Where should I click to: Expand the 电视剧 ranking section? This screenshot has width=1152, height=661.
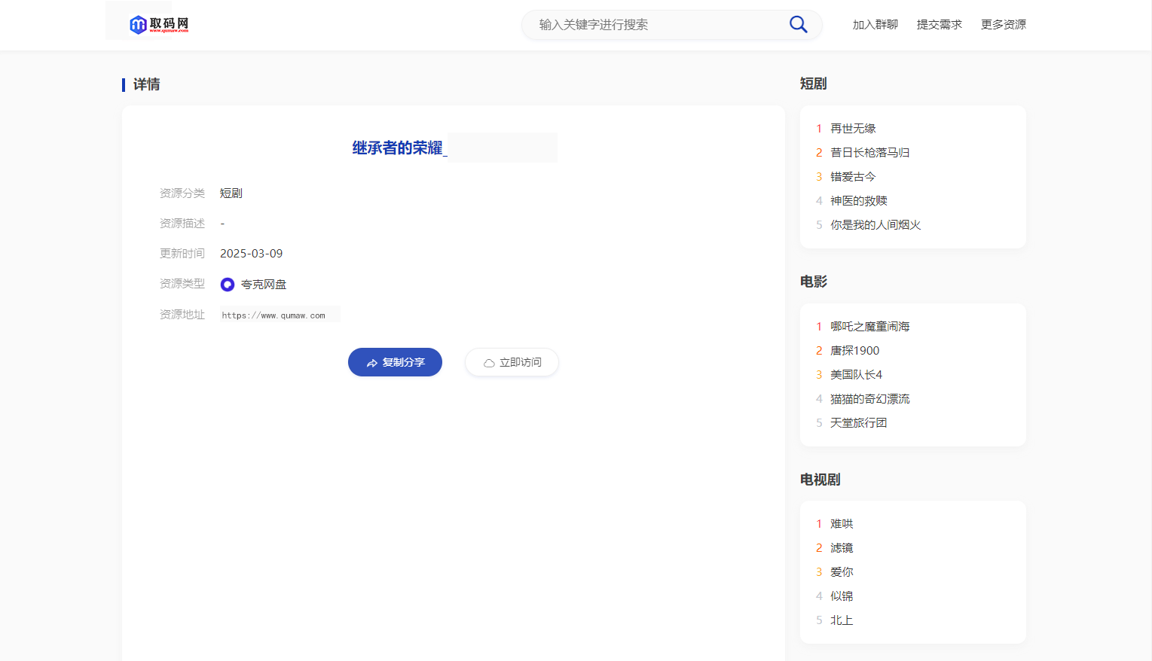[820, 480]
